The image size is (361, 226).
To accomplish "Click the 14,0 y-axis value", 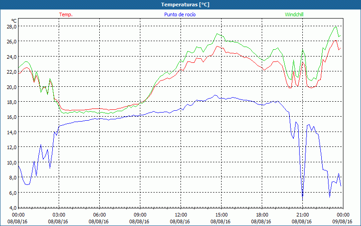I will coord(12,132).
